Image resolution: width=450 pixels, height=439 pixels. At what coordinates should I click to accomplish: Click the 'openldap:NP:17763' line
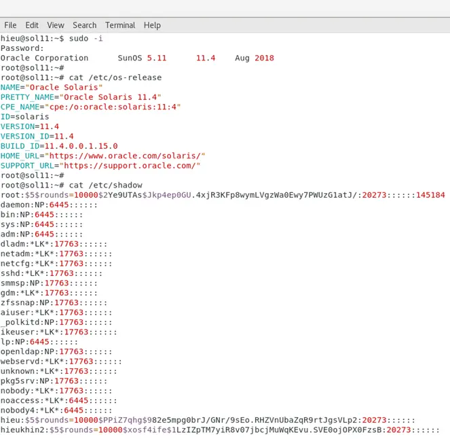click(56, 351)
